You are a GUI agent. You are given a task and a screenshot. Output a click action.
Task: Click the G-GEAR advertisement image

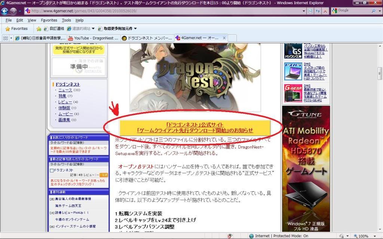tap(293, 93)
